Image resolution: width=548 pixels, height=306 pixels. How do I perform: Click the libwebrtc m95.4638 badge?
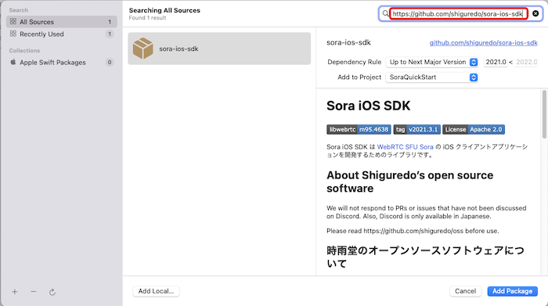coord(359,130)
